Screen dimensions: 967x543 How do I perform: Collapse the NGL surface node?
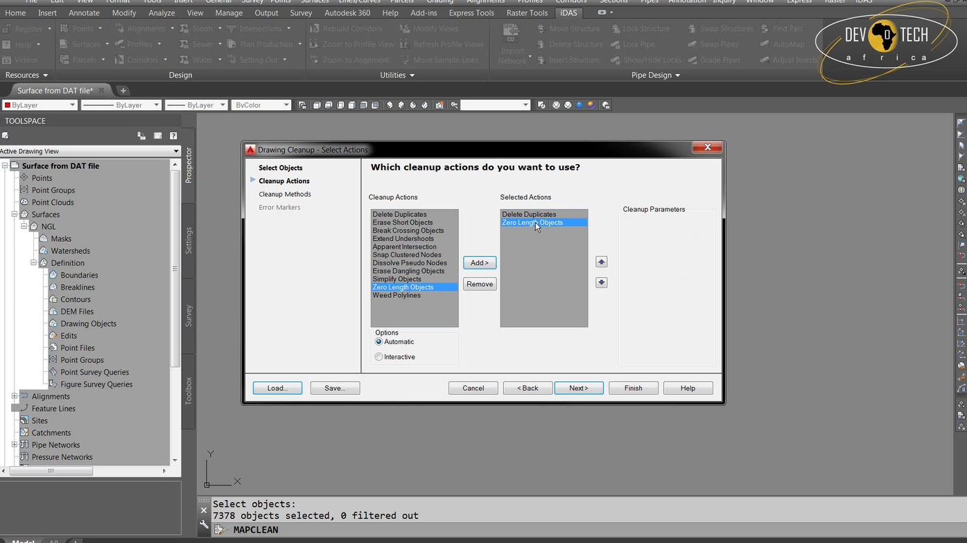(x=24, y=226)
